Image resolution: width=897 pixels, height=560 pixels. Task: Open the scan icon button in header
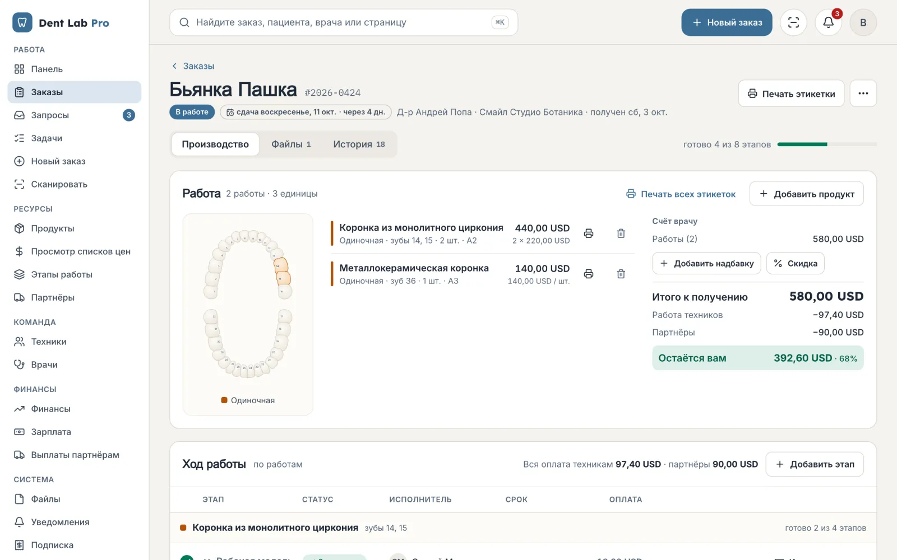click(x=793, y=22)
